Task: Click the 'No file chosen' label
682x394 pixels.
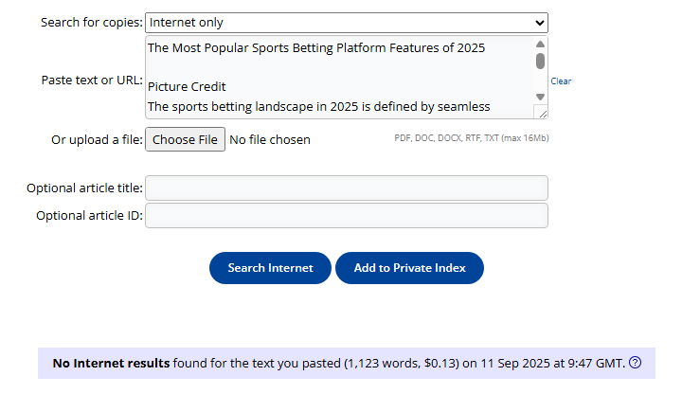Action: tap(270, 139)
